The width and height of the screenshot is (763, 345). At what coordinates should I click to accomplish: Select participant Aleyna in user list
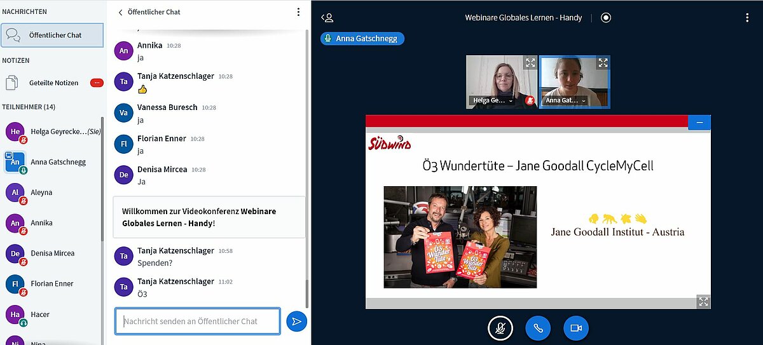pos(52,193)
